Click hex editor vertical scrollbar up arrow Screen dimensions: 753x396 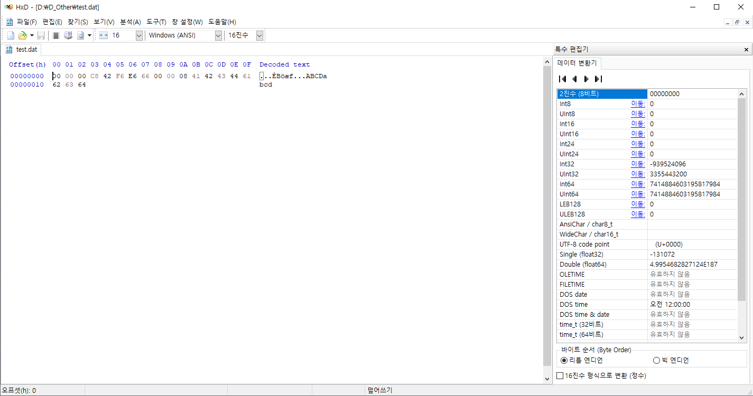[x=547, y=62]
